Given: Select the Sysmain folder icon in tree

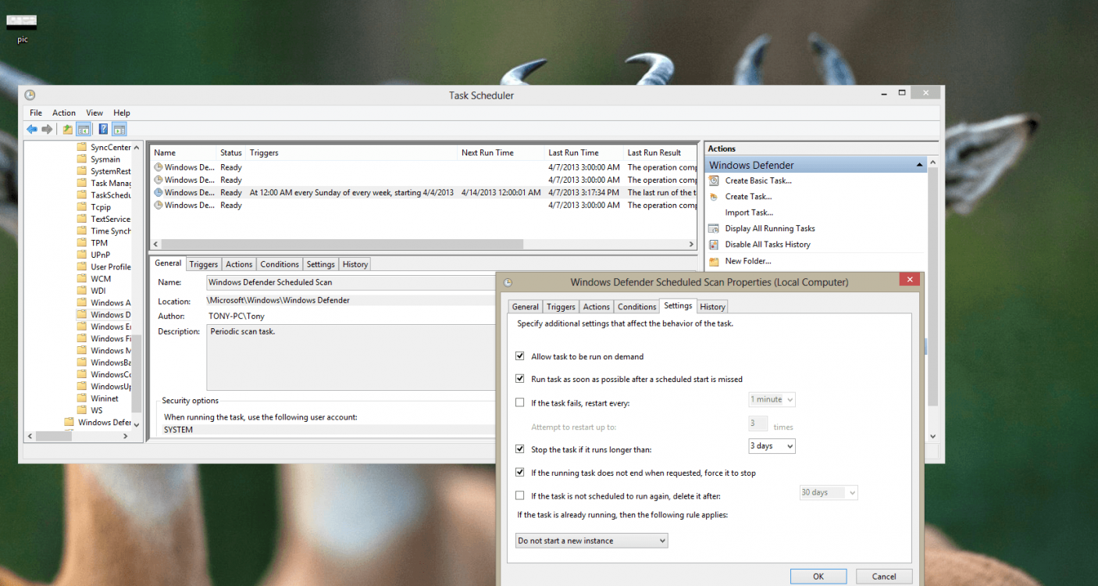Looking at the screenshot, I should coord(82,159).
